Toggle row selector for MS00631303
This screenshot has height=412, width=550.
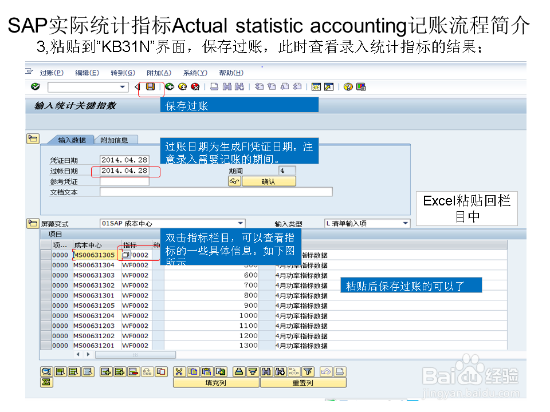[46, 275]
